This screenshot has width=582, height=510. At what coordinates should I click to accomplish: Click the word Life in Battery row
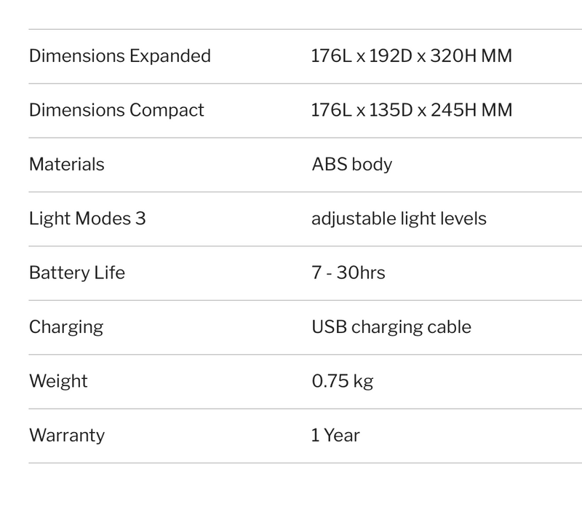[x=110, y=272]
